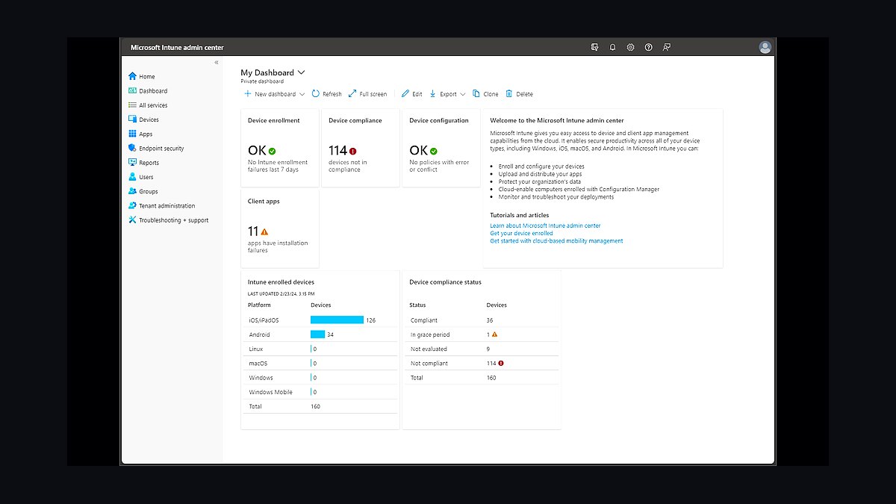Viewport: 896px width, 504px height.
Task: Click the Users icon in sidebar
Action: [132, 177]
